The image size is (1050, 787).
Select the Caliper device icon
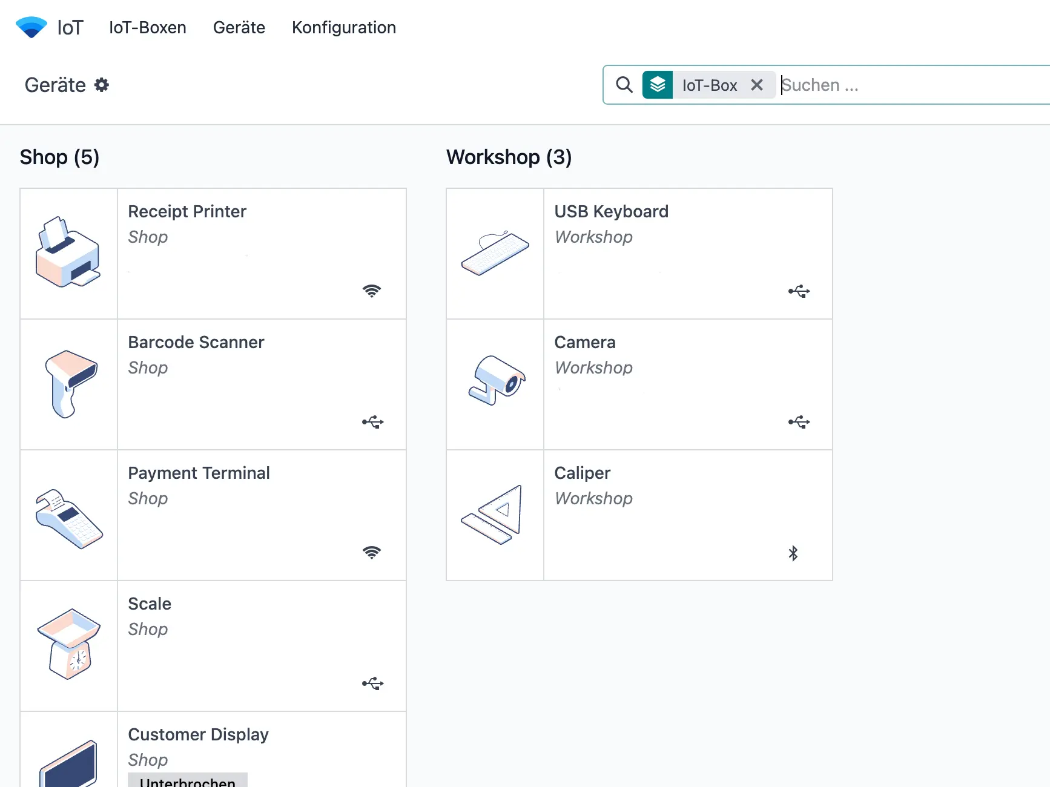point(494,515)
